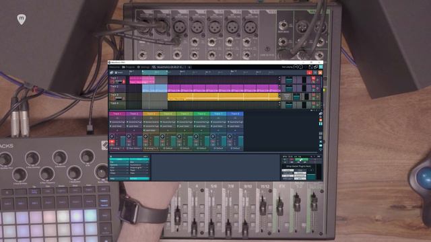Click the gray button between red and orange
Screen dimensions: 431x242
point(315,73)
